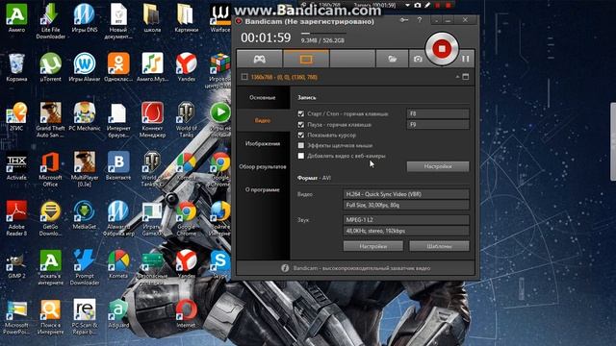Open the Видео settings section
616x346 pixels.
pos(263,120)
